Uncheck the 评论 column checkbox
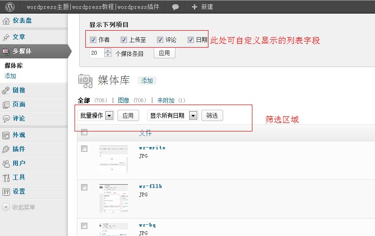This screenshot has width=375, height=236. pos(160,40)
